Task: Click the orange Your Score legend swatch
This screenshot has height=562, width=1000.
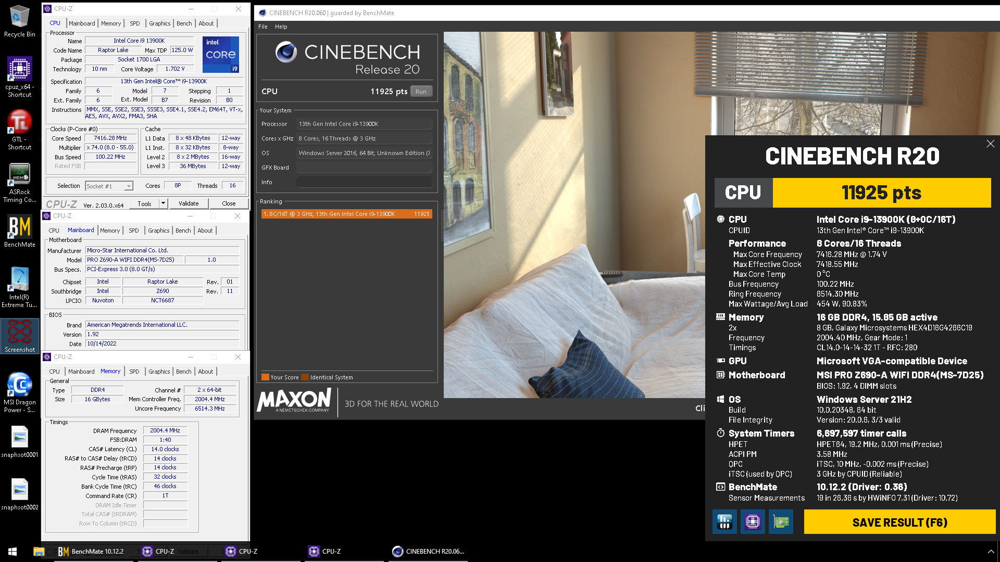Action: point(265,377)
